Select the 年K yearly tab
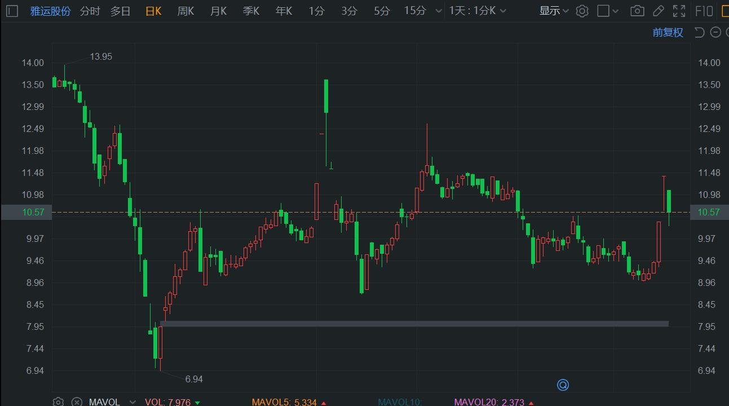Screen dimensions: 729x406 (284, 11)
